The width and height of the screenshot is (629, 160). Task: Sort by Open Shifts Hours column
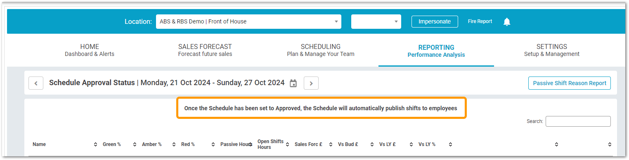point(287,144)
